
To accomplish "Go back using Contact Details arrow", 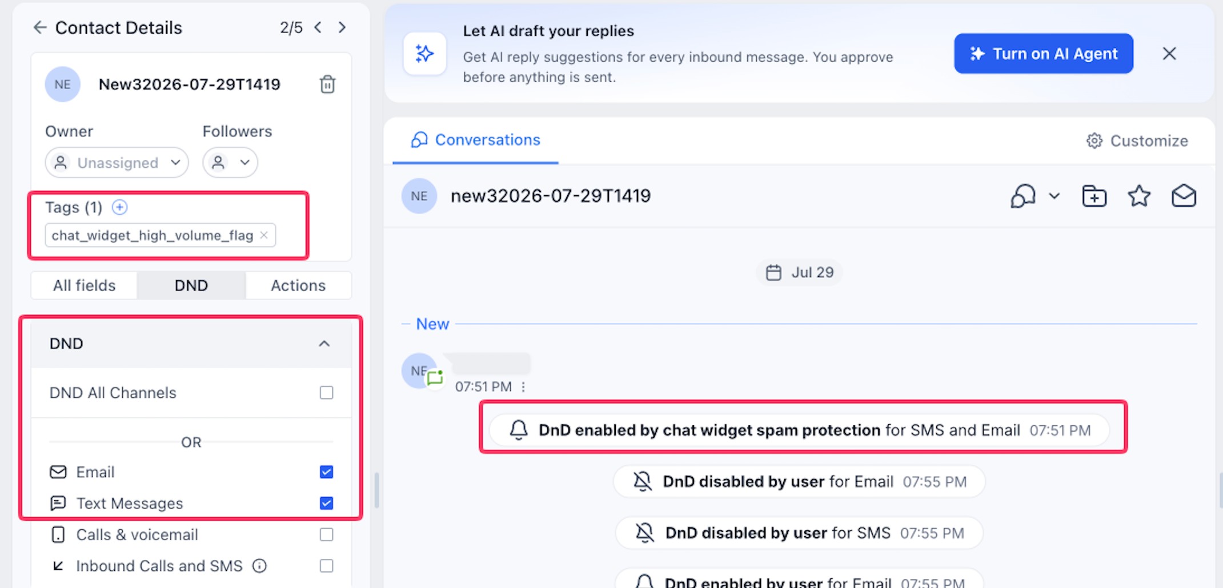I will 39,27.
